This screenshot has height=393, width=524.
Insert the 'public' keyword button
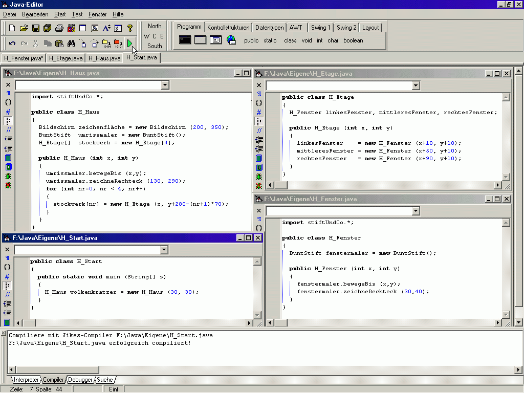click(x=251, y=40)
